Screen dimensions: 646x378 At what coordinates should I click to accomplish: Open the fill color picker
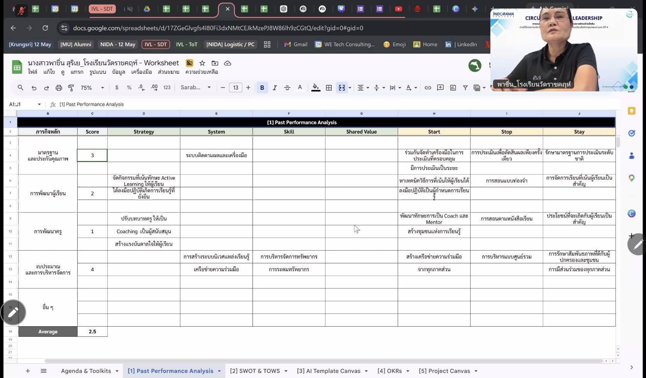315,88
